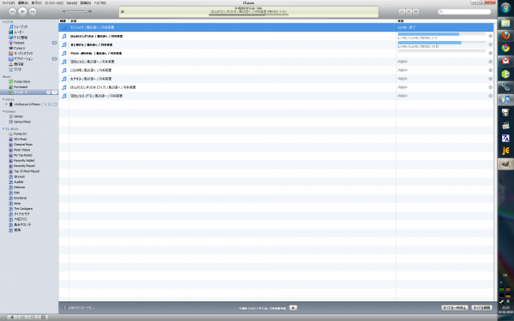Click the Previous track button
Image resolution: width=514 pixels, height=321 pixels.
[12, 11]
